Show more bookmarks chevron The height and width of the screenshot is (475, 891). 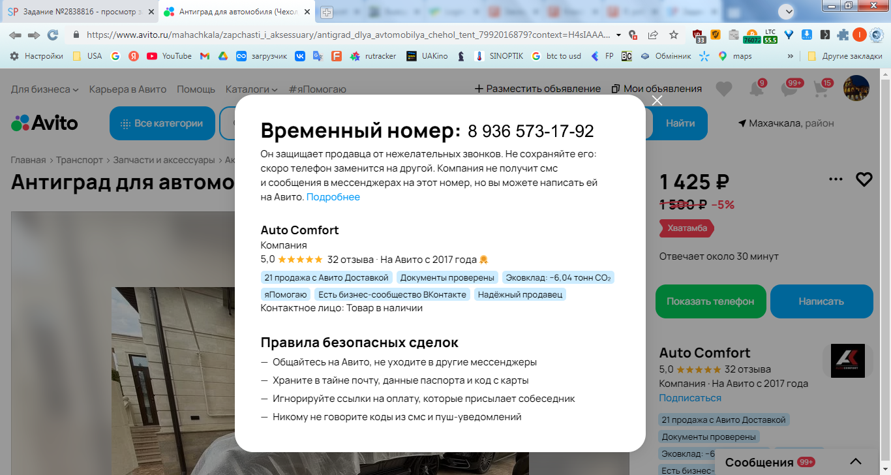(791, 56)
